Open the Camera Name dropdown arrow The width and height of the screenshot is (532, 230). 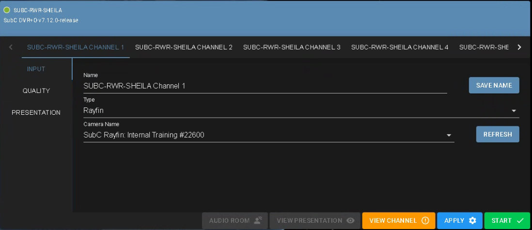point(449,136)
